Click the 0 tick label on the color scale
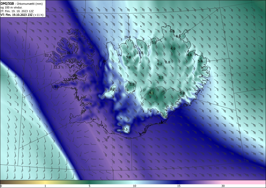Screen dimensions: 266x188 [x=1, y=186]
